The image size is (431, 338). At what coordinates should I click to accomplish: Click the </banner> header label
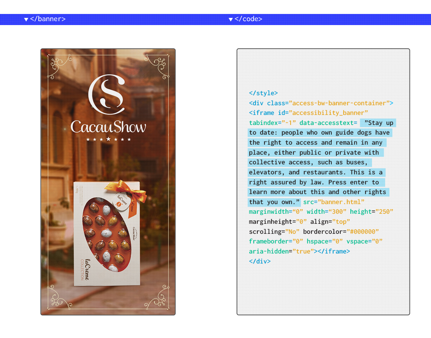point(48,19)
